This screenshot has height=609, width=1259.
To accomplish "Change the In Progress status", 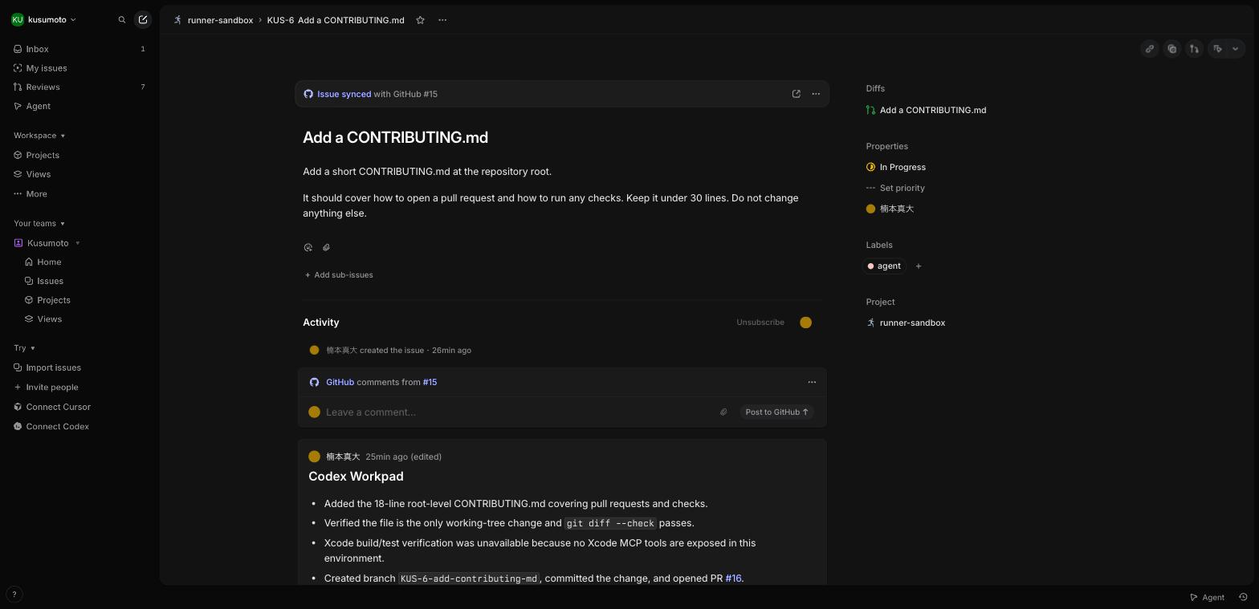I will tap(896, 167).
